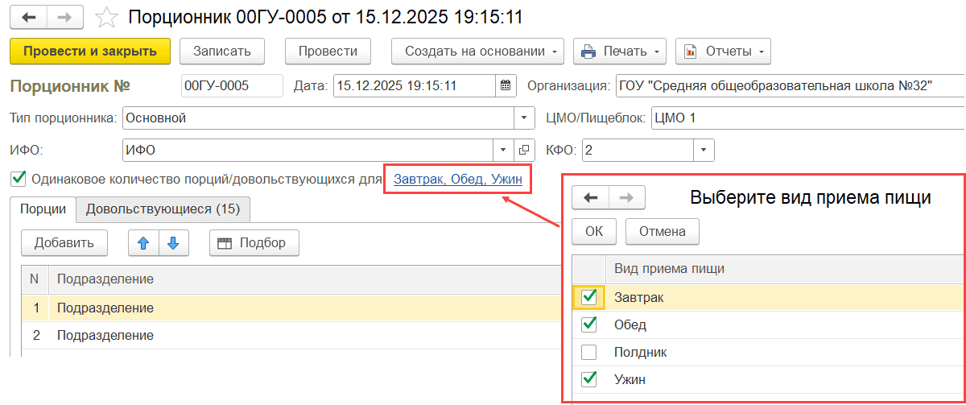Viewport: 966px width, 405px height.
Task: Switch to Довольствующиеся (15) tab
Action: pyautogui.click(x=163, y=209)
